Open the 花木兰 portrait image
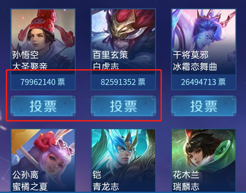The width and height of the screenshot is (246, 193). 204,160
